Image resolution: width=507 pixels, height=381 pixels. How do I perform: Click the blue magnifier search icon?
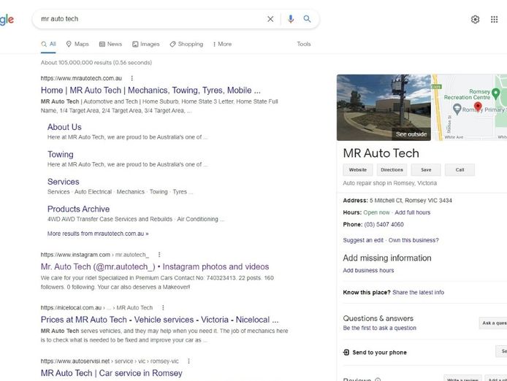coord(307,19)
